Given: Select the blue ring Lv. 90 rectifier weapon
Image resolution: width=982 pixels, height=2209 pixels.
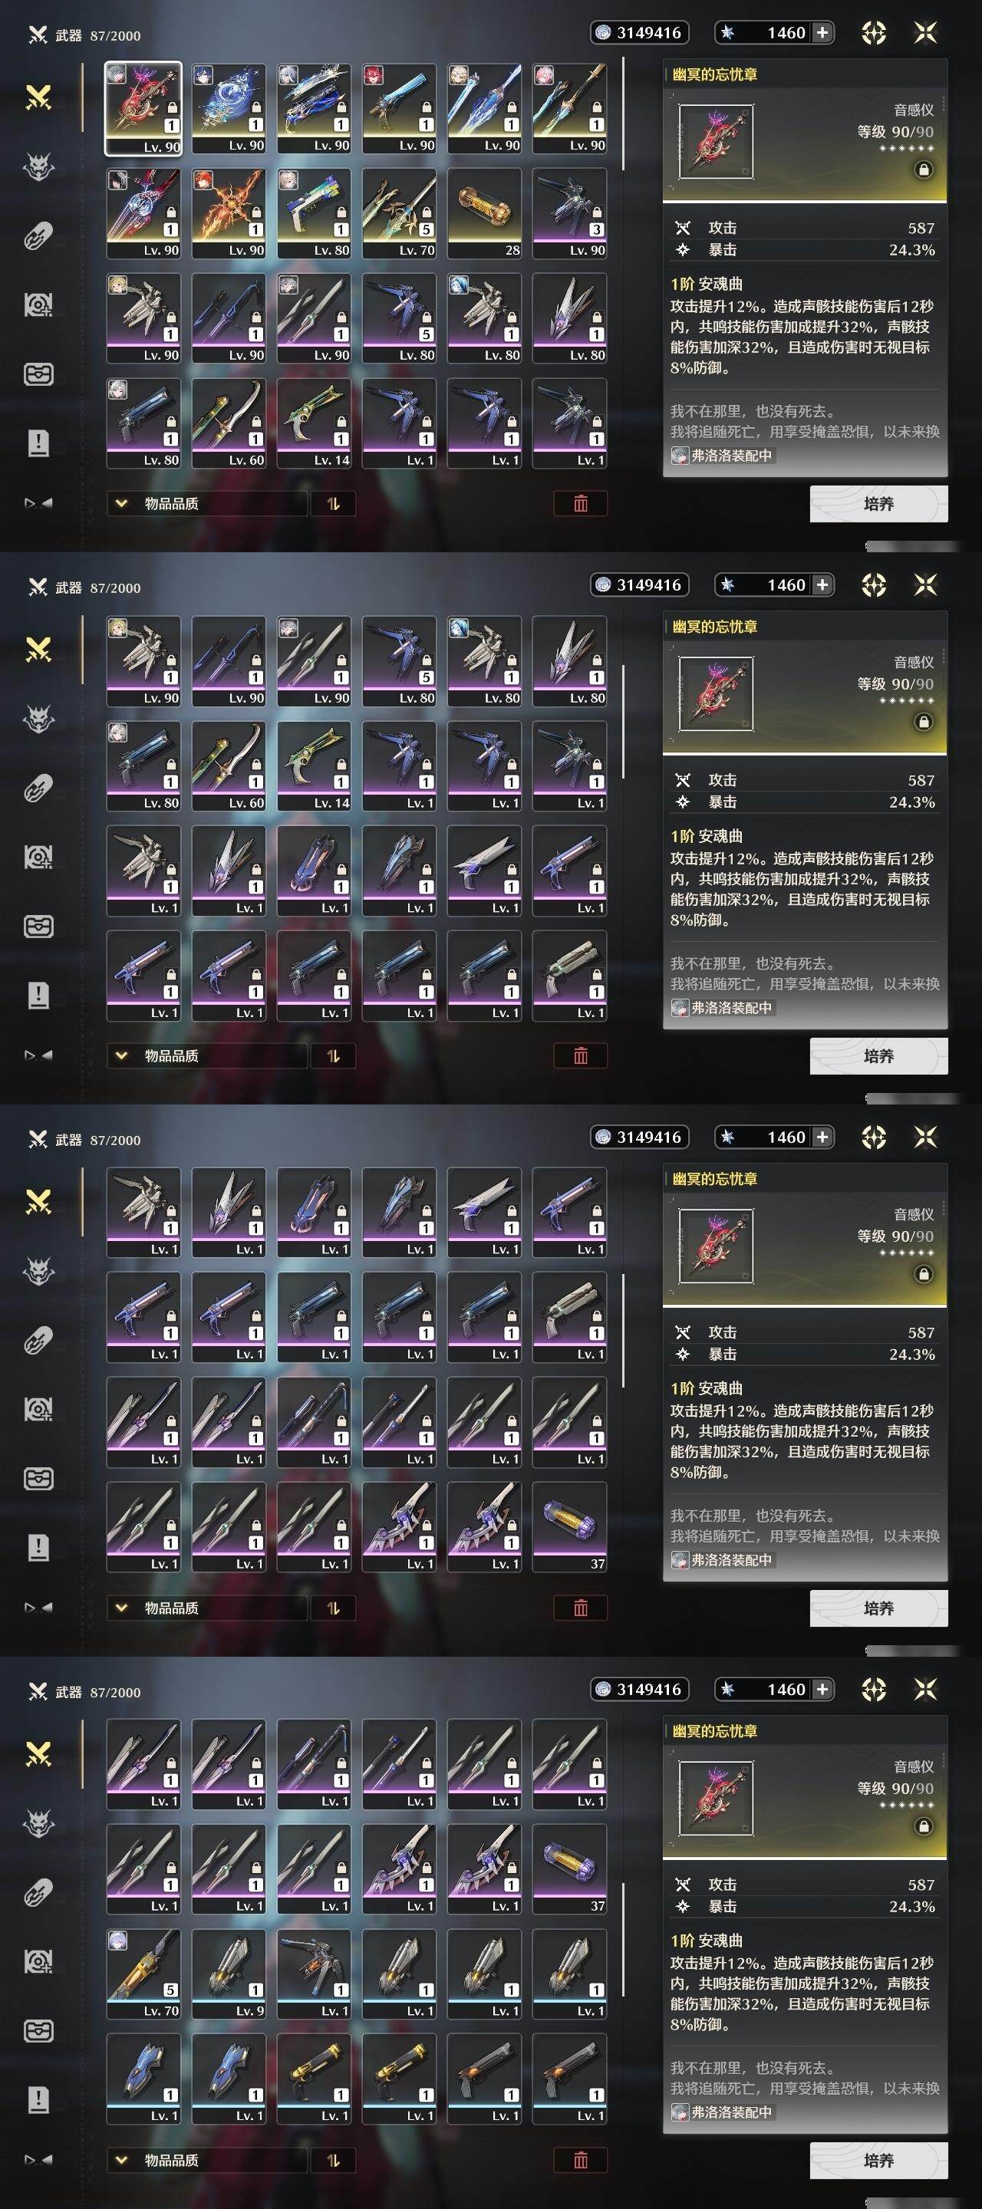Looking at the screenshot, I should tap(229, 109).
